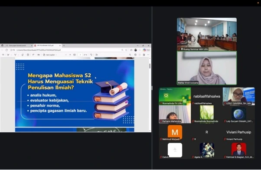View the File site information icon

[x=13, y=50]
